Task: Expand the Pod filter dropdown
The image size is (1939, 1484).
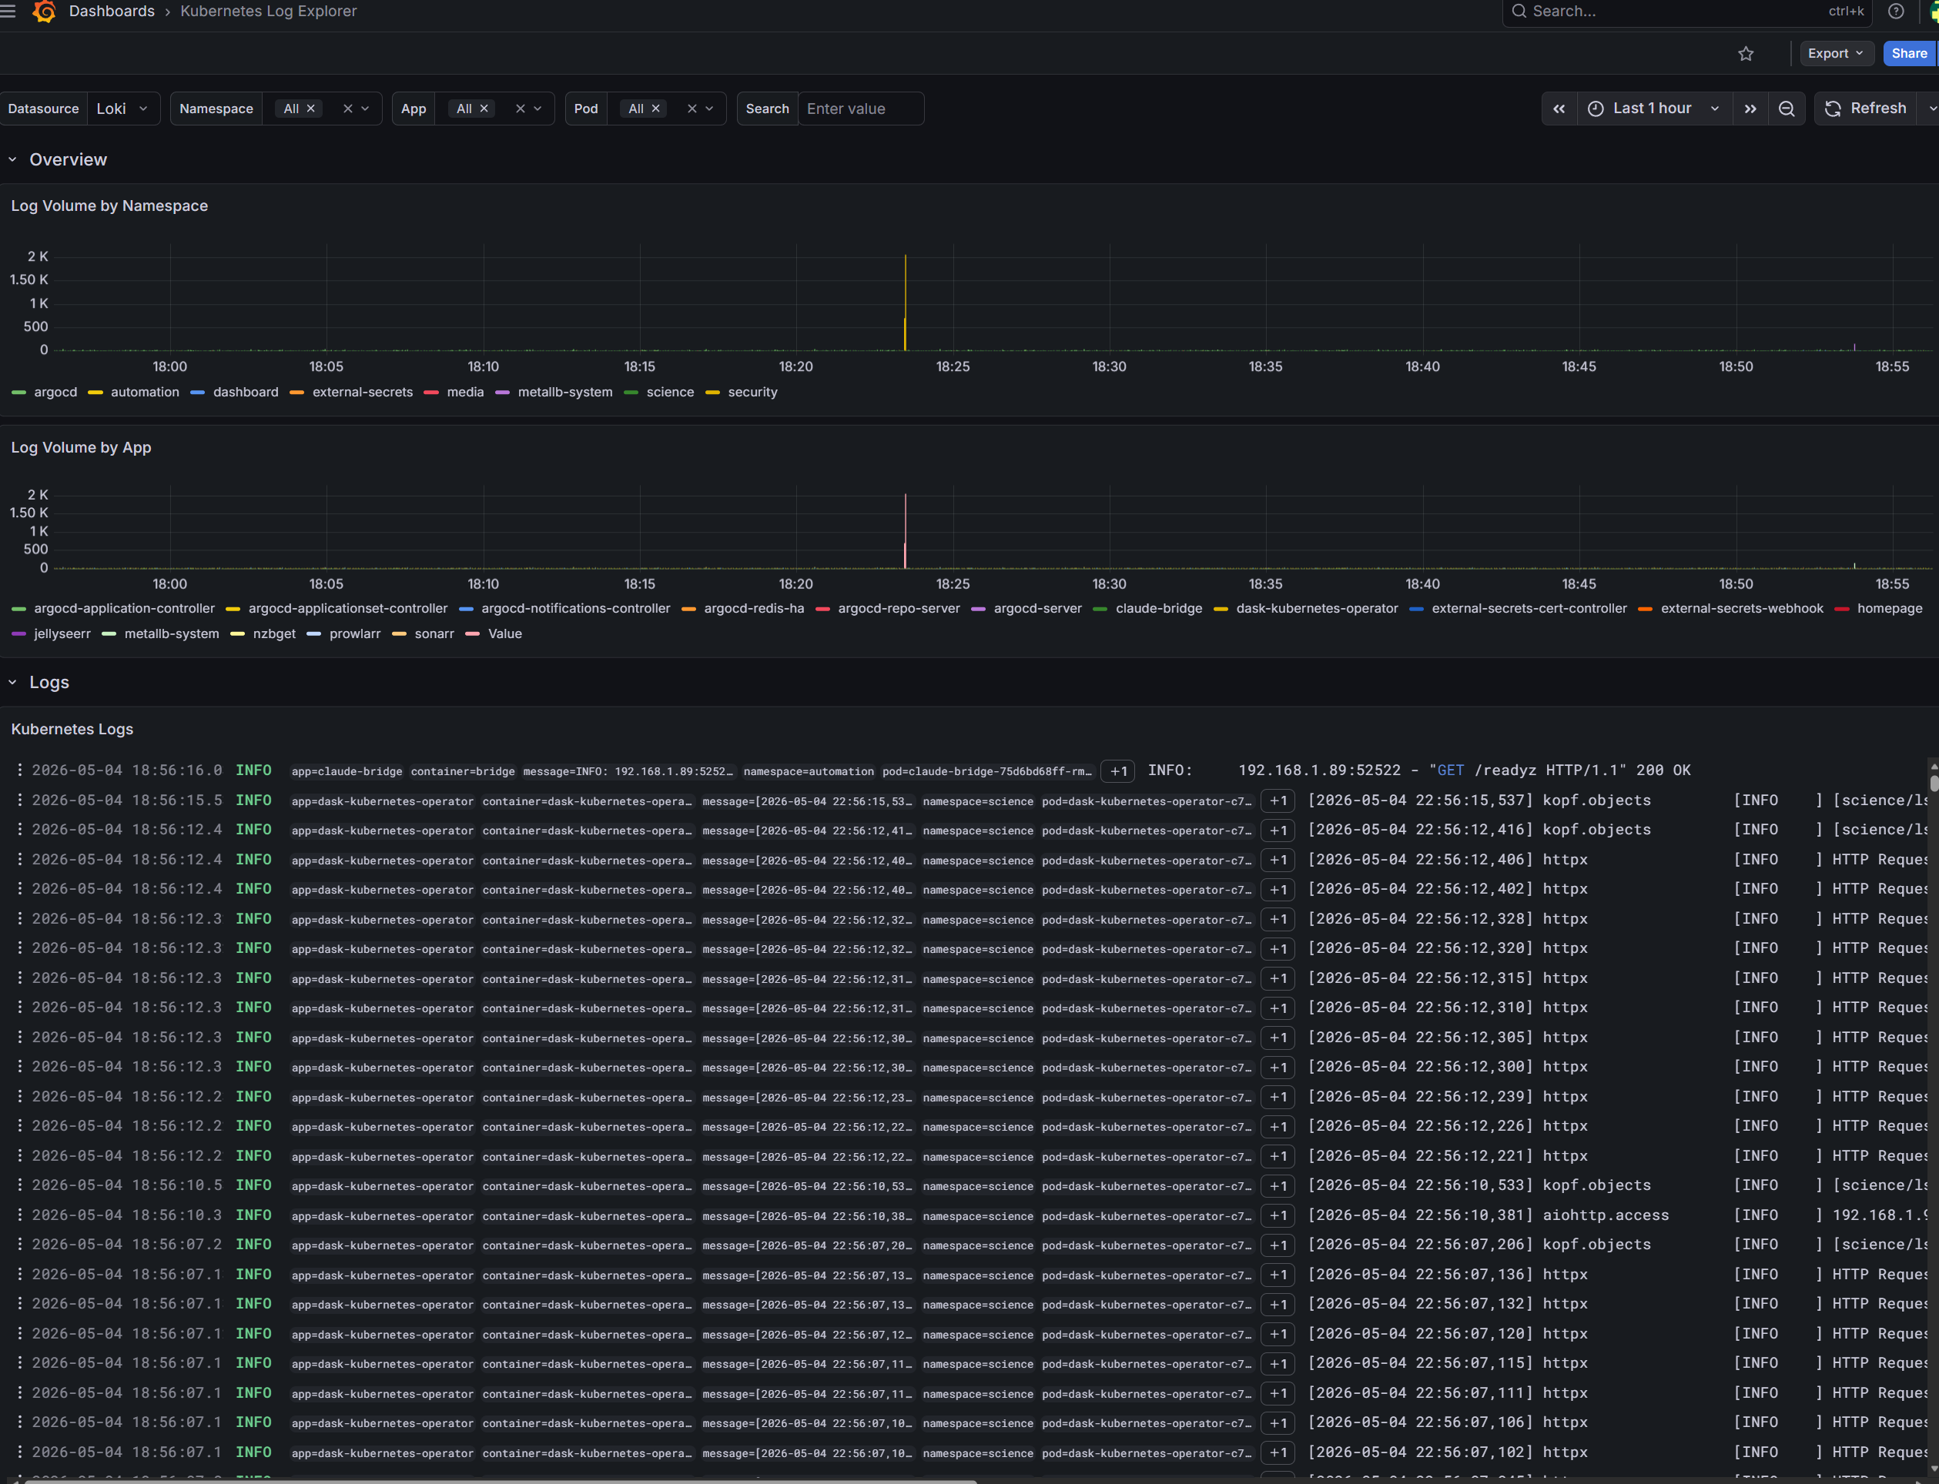Action: point(708,109)
